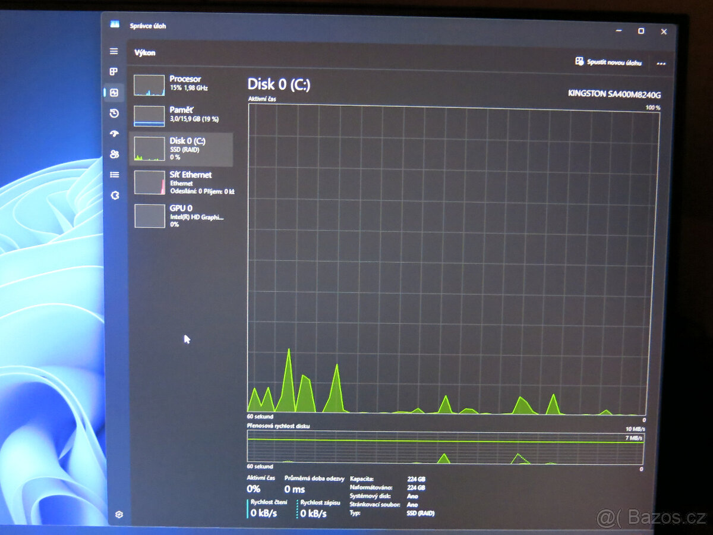The width and height of the screenshot is (713, 535).
Task: Open the Details list sidebar icon
Action: coord(114,175)
